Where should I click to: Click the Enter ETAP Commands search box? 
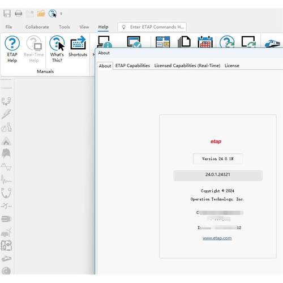click(152, 27)
